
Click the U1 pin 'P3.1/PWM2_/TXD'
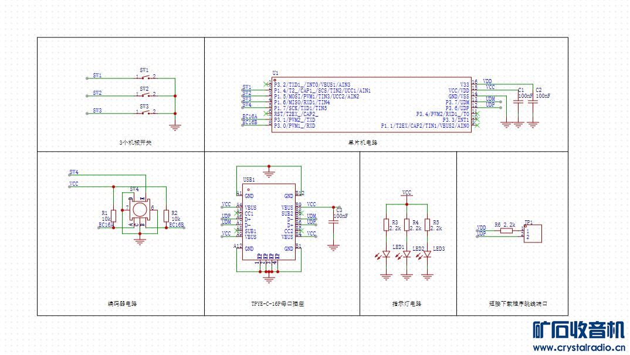pos(294,120)
